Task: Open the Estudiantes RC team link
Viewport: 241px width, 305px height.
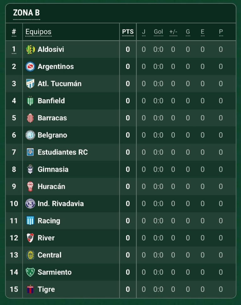Action: tap(62, 152)
